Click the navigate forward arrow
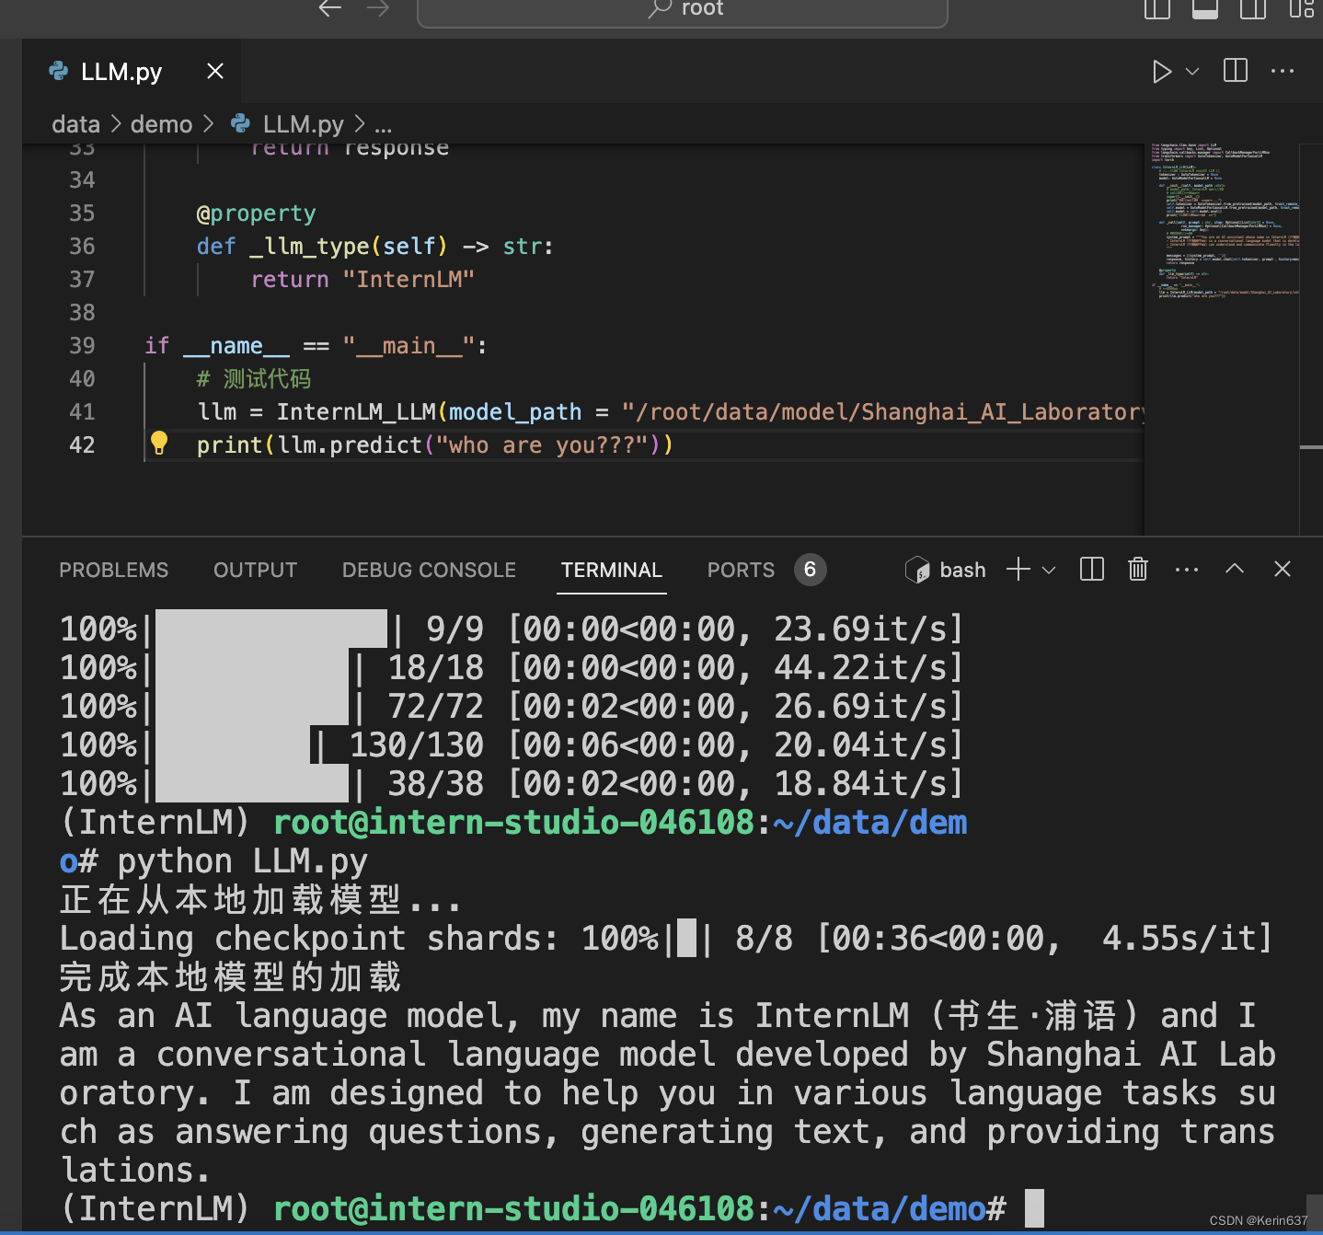This screenshot has height=1235, width=1323. 377,8
